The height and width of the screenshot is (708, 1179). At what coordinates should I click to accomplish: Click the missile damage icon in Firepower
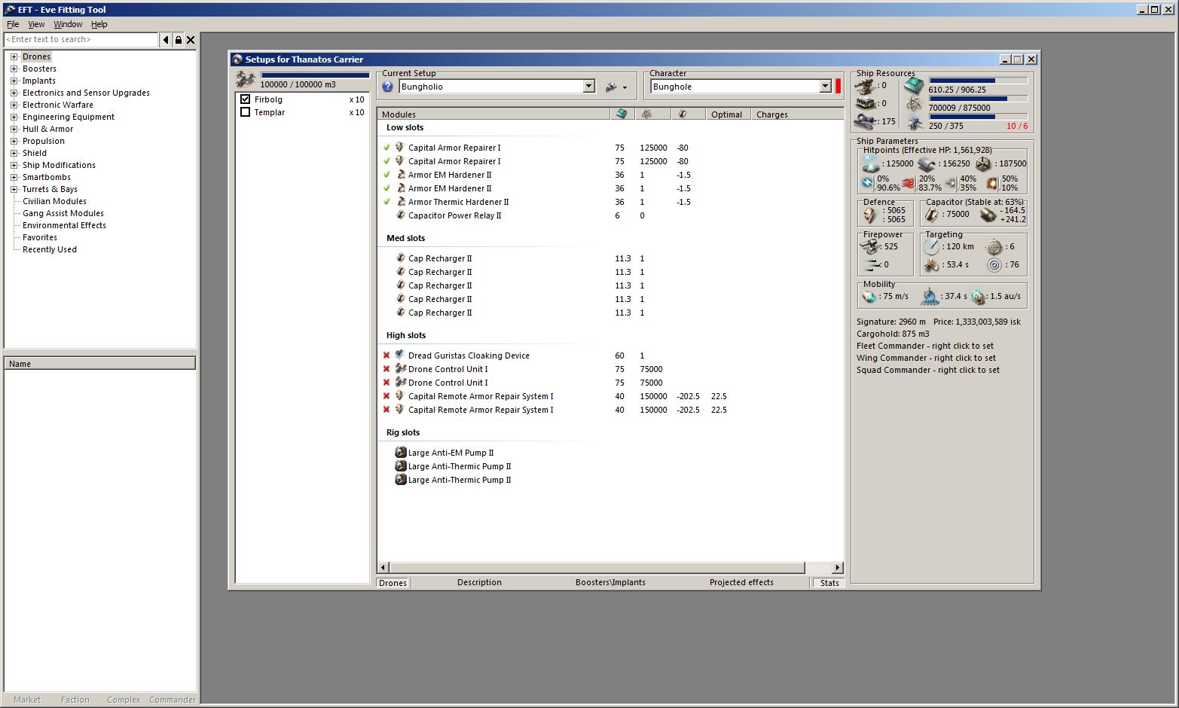pos(870,264)
